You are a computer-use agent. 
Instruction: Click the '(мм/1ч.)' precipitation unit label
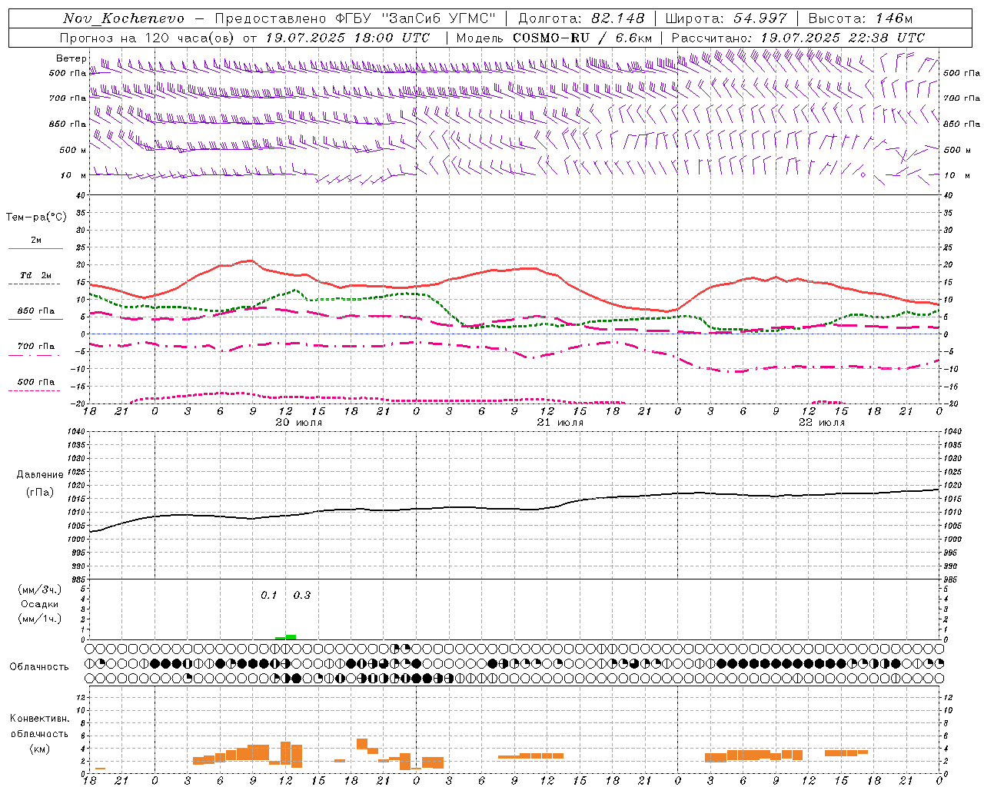pyautogui.click(x=40, y=619)
